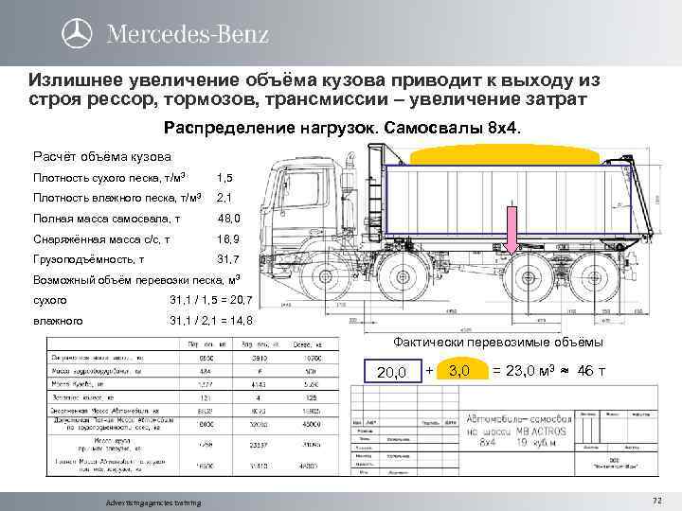Click 'Возможный объём перевозки песка, м³'
Image resolution: width=682 pixels, height=511 pixels.
(x=136, y=280)
